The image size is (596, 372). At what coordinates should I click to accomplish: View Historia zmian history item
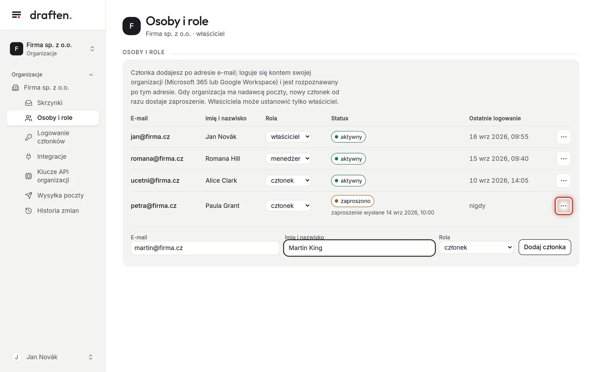[53, 211]
